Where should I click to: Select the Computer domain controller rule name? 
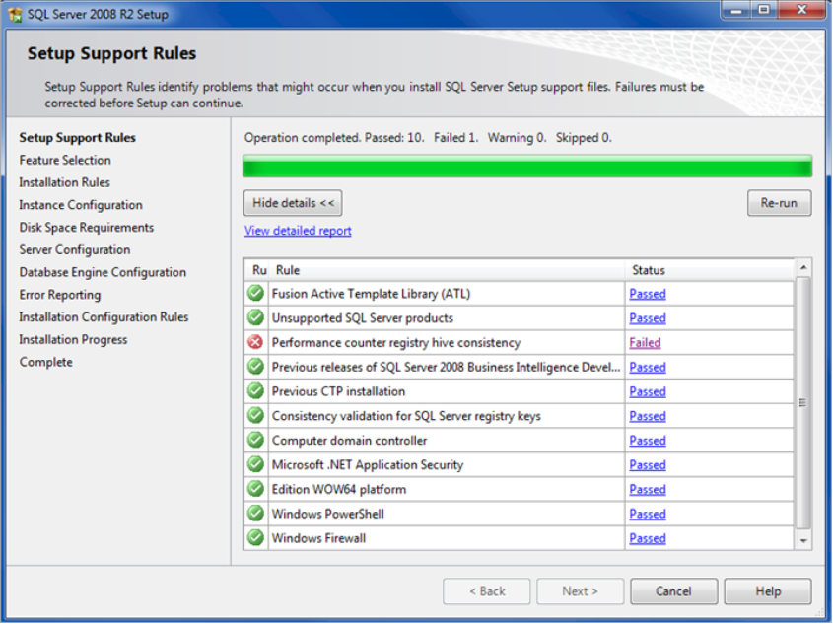pyautogui.click(x=350, y=441)
